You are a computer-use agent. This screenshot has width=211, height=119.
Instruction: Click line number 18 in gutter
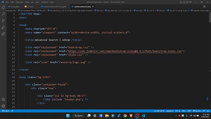(13, 77)
